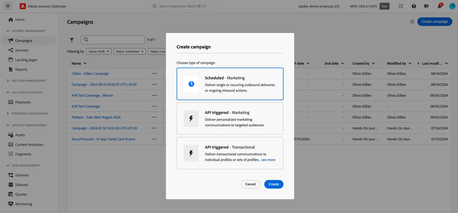
Task: Select Scheduled - Marketing campaign type
Action: 230,84
